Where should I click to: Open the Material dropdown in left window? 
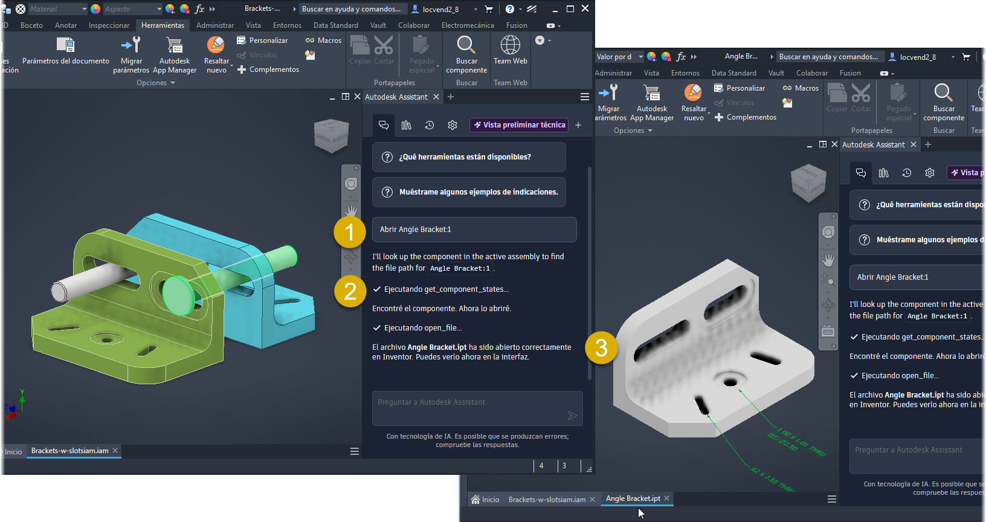click(57, 9)
